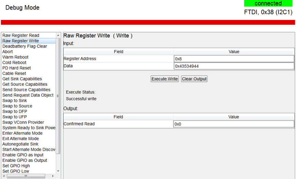Click the Confirmed Read output field

point(234,124)
